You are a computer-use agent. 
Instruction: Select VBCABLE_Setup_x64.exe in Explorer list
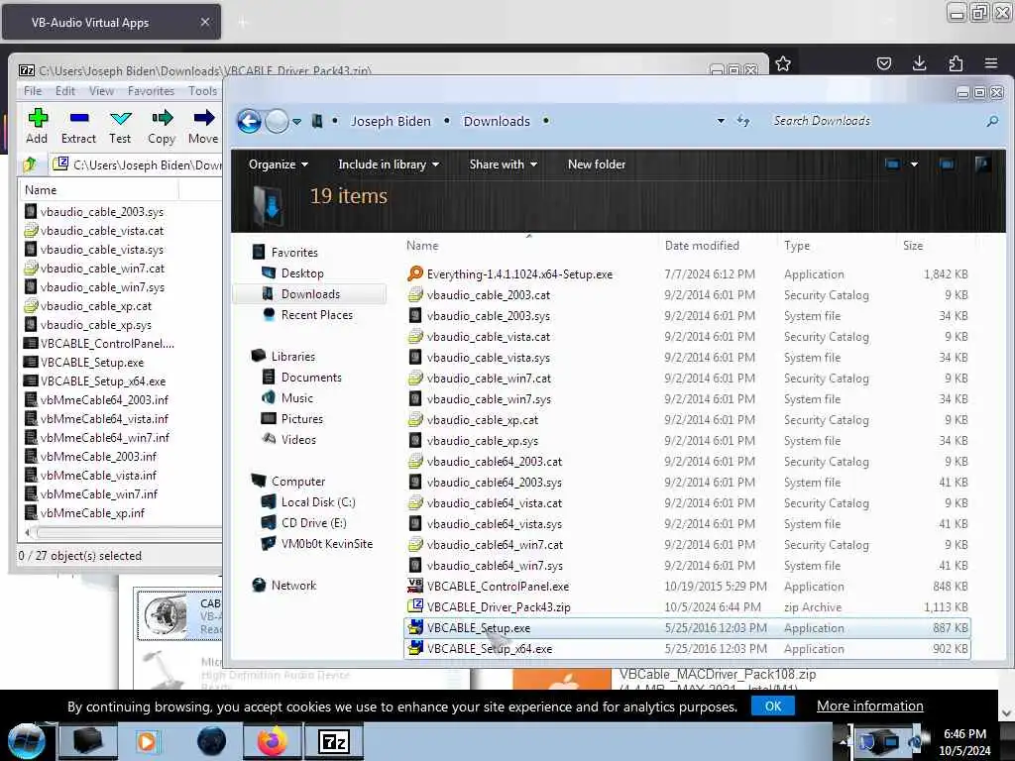(687, 648)
